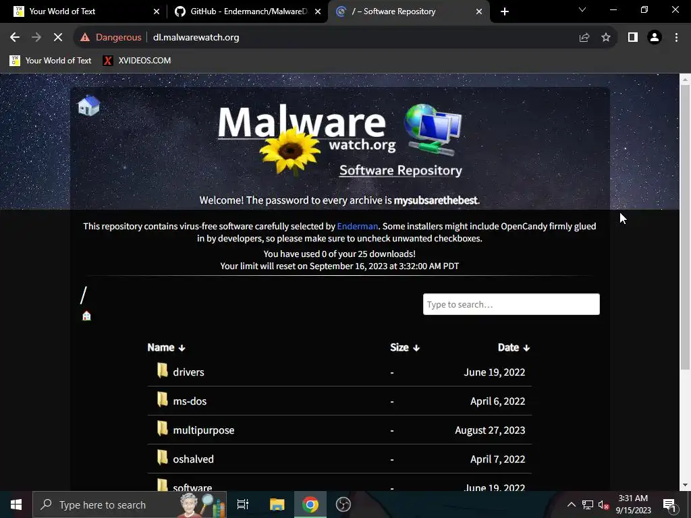This screenshot has width=691, height=518.
Task: Click the muted volume tray icon
Action: pos(604,505)
